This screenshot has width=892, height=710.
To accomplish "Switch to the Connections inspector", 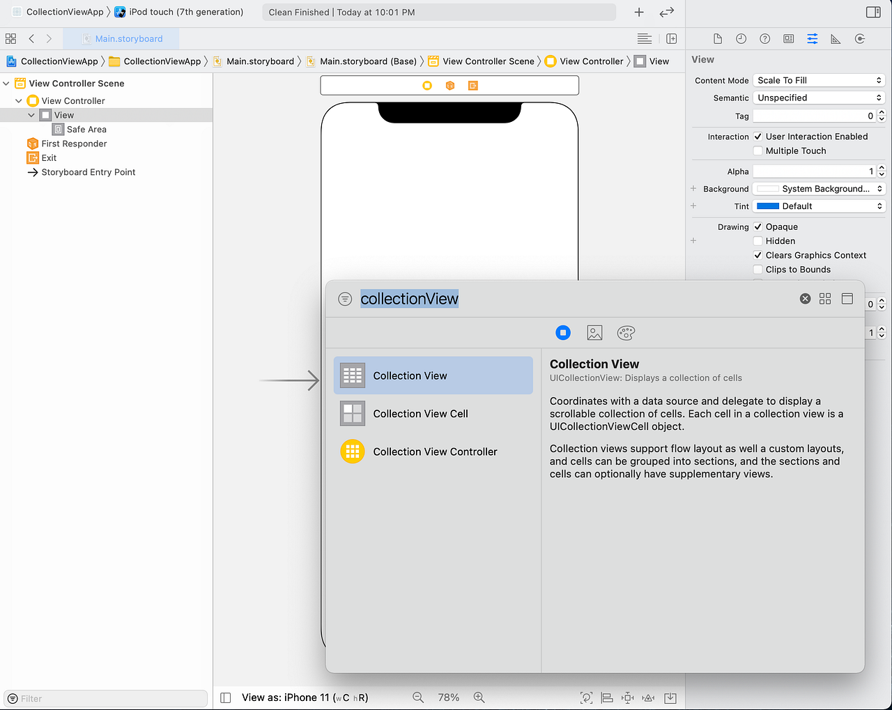I will click(x=859, y=38).
